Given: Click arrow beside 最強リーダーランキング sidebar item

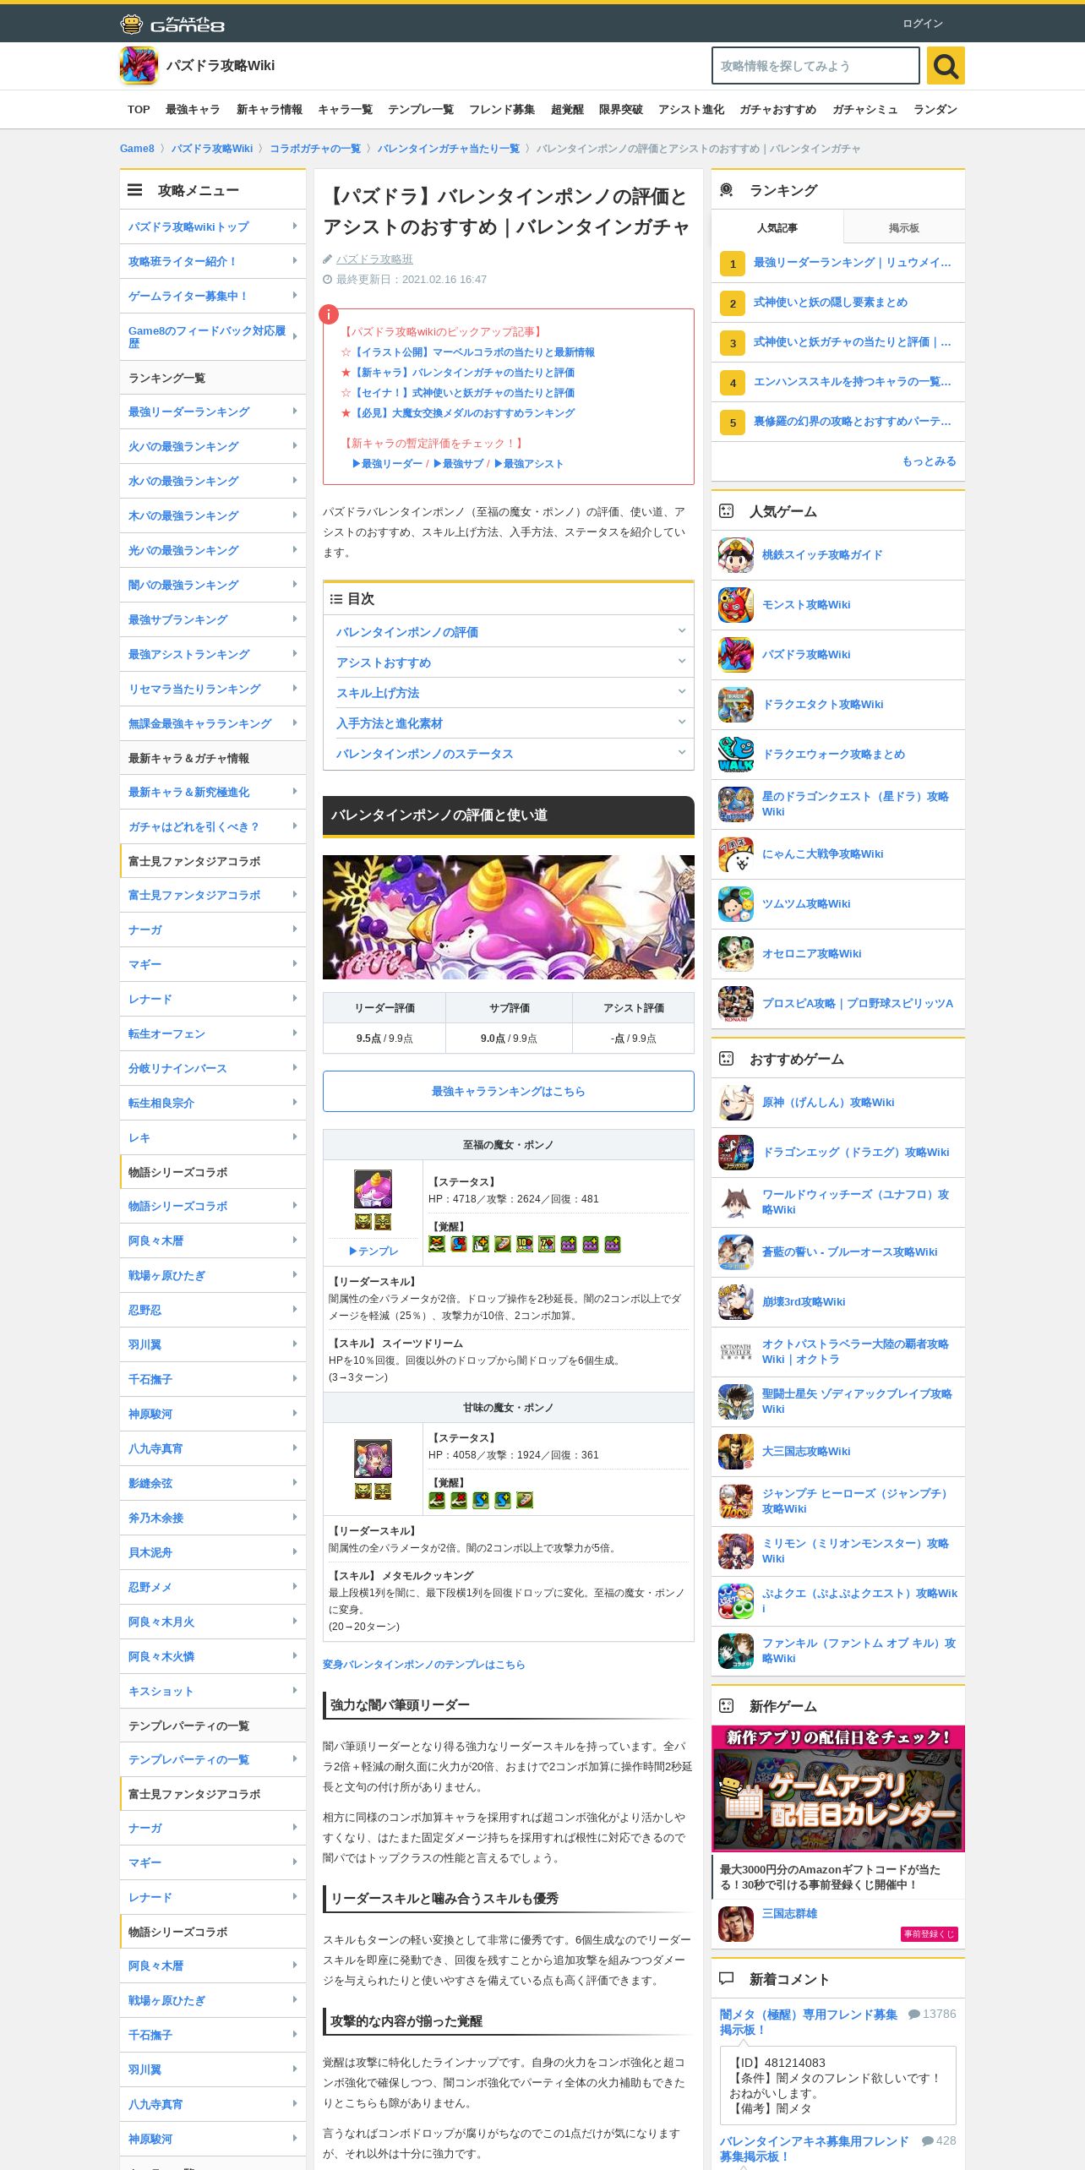Looking at the screenshot, I should [x=294, y=411].
